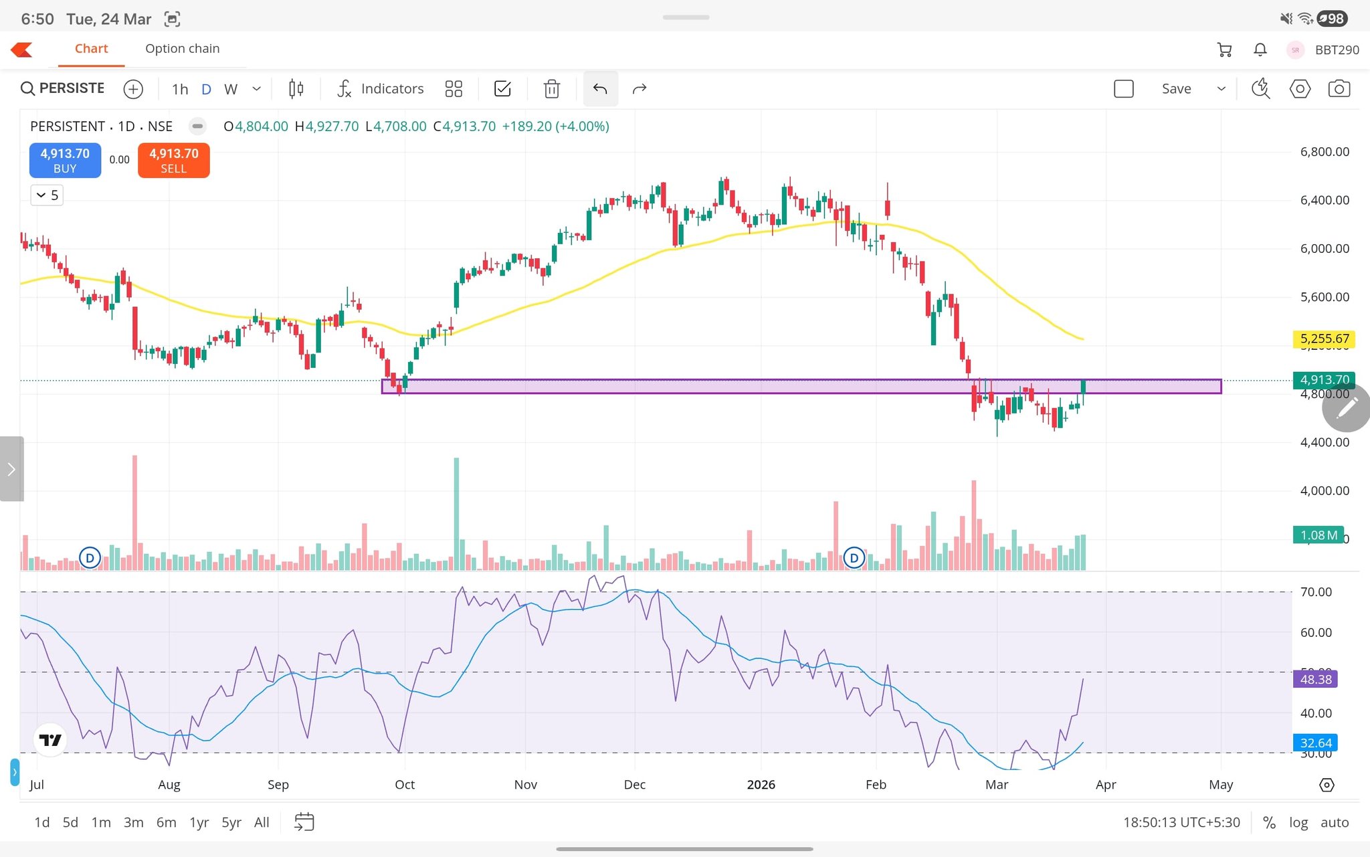Select the 1h timeframe
Screen dimensions: 1370x857
179,89
